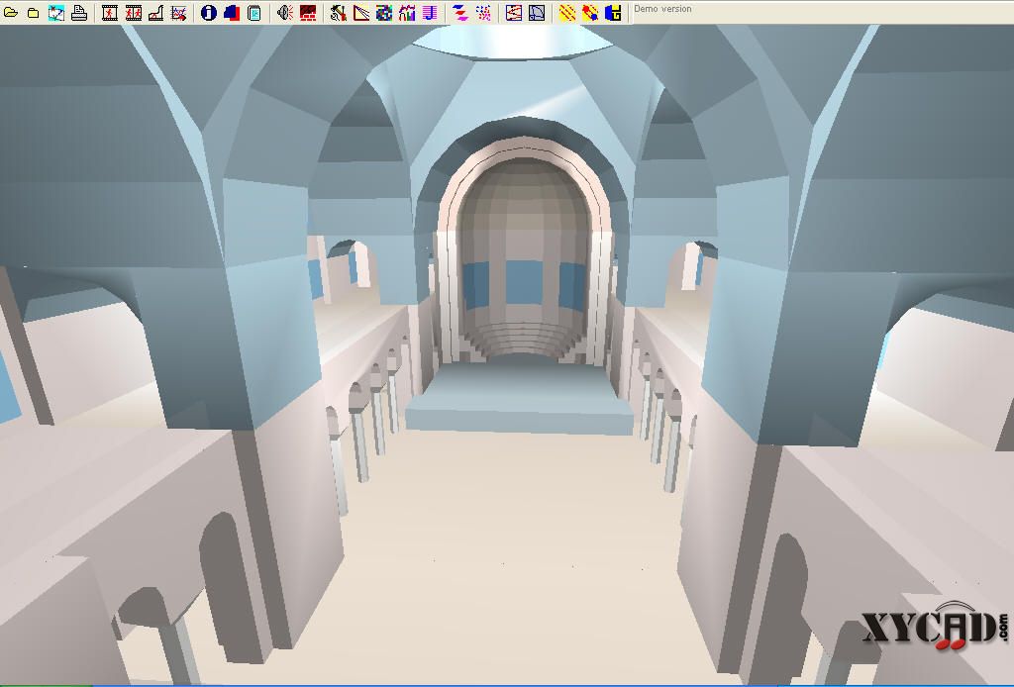Click the loudspeaker sound source icon
The image size is (1014, 687).
click(x=284, y=12)
